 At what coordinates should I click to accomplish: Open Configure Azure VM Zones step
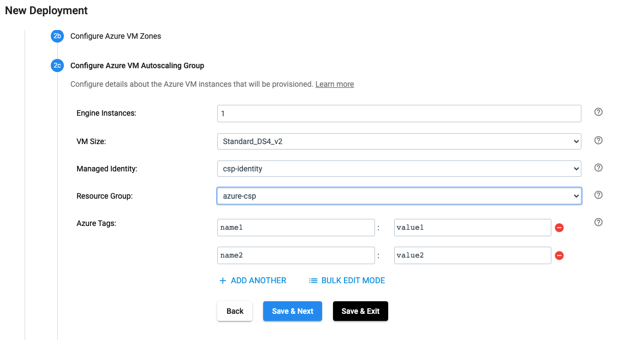[x=116, y=36]
